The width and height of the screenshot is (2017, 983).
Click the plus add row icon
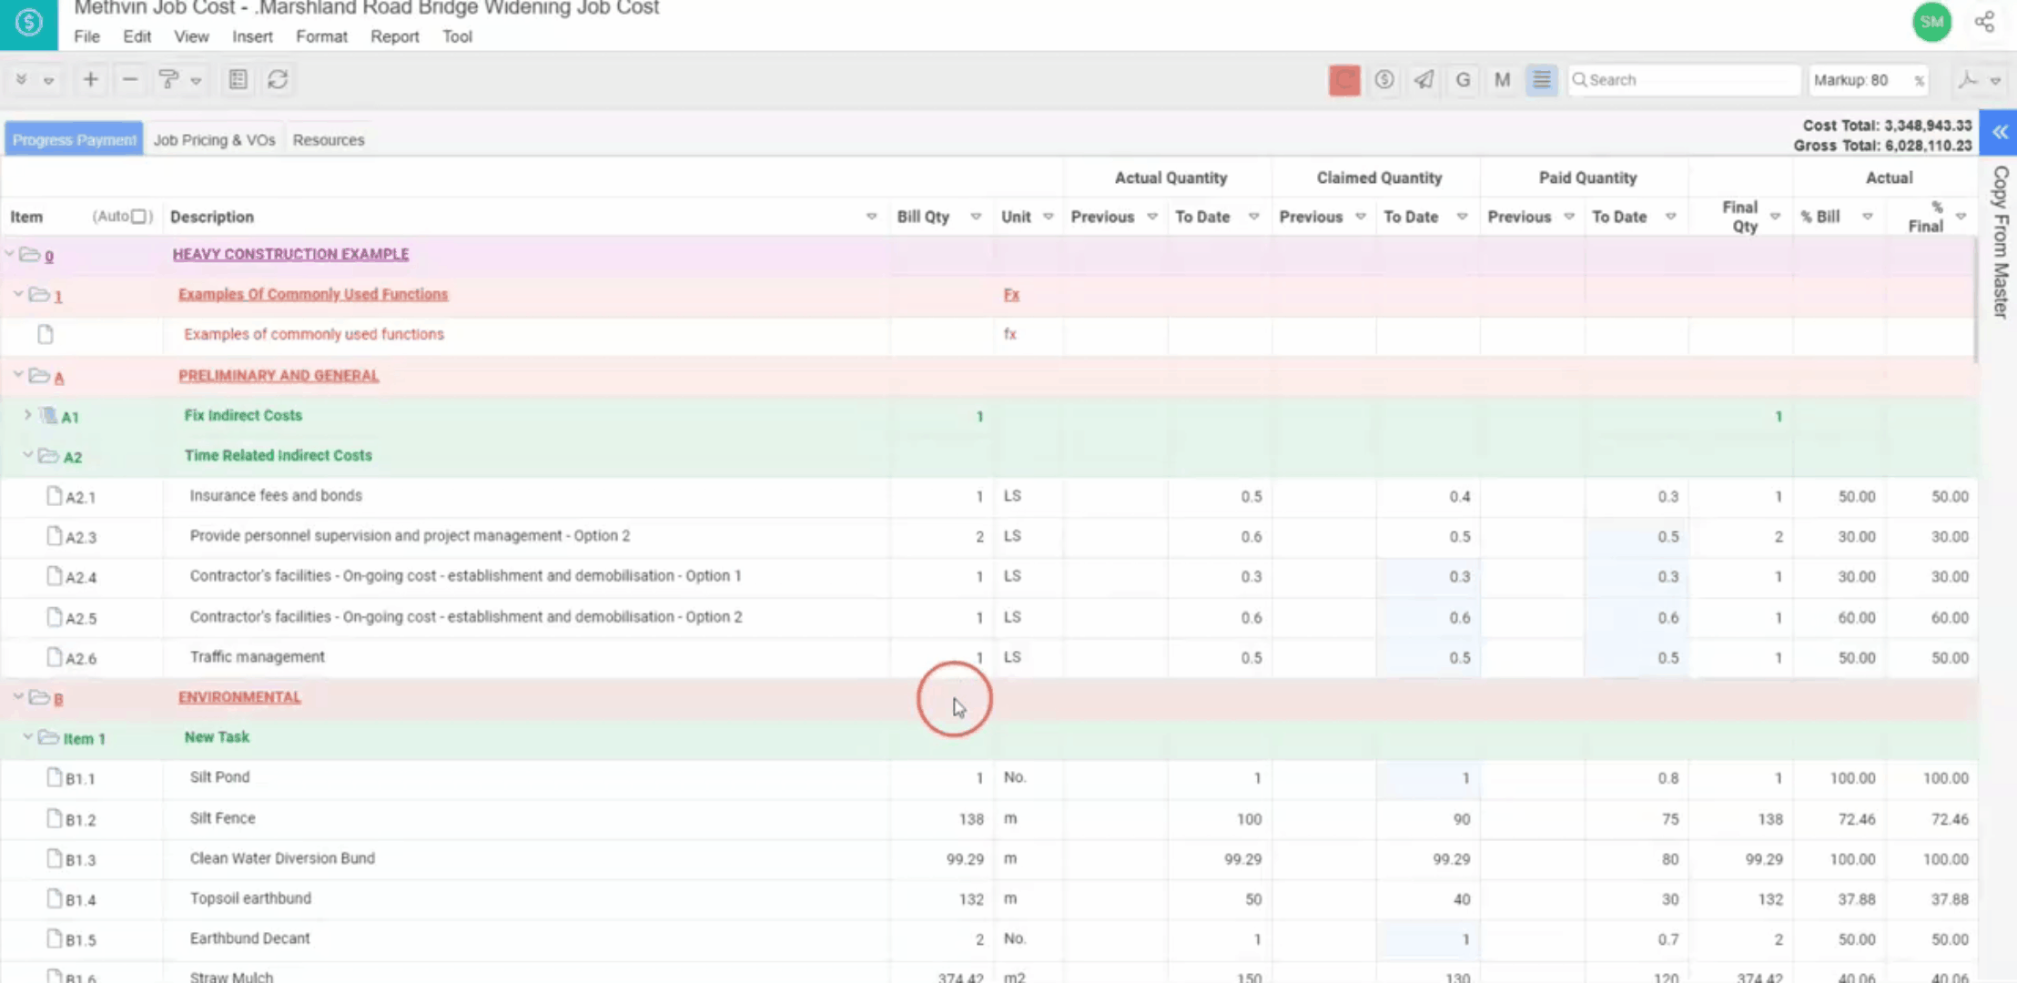click(x=90, y=80)
